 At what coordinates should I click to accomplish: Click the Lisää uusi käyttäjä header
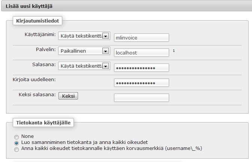pos(29,6)
